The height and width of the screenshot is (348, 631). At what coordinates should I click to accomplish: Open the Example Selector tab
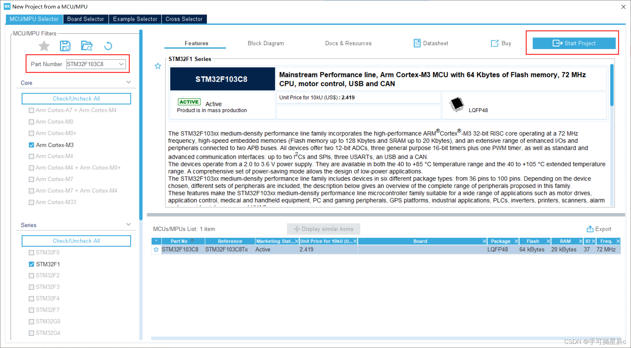[135, 19]
